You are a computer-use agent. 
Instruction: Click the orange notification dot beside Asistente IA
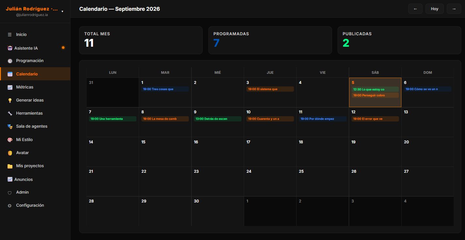pyautogui.click(x=63, y=48)
